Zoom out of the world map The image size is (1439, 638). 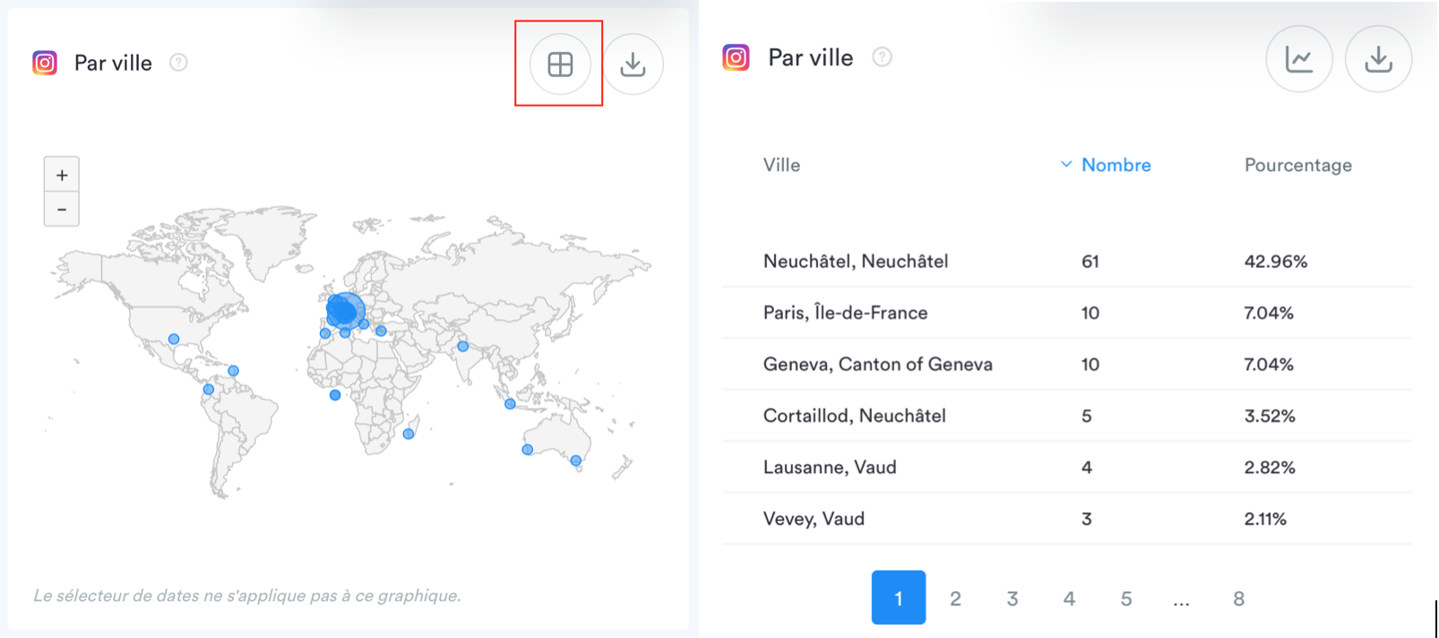(62, 210)
